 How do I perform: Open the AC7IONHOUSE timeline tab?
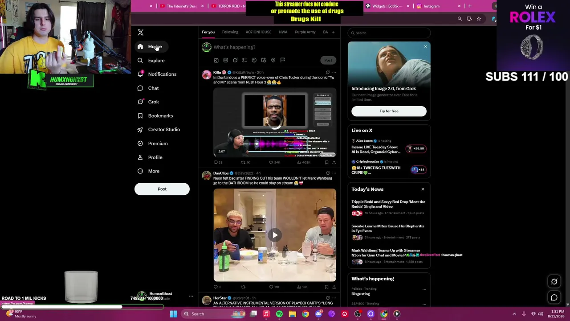click(x=258, y=32)
